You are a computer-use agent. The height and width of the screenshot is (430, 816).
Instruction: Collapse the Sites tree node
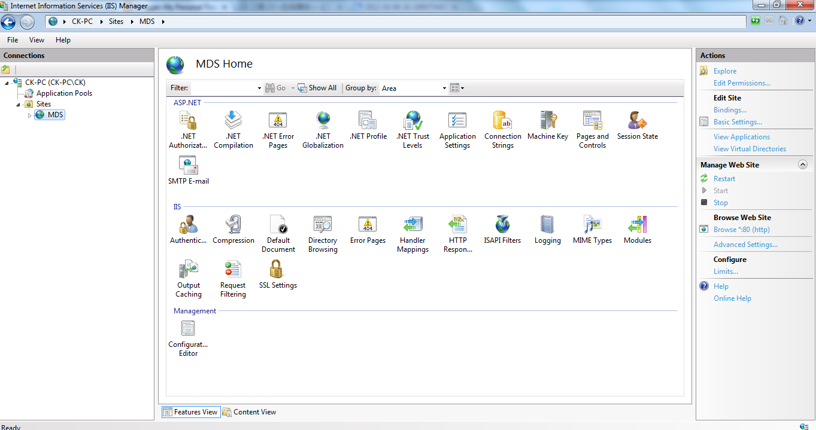point(19,104)
